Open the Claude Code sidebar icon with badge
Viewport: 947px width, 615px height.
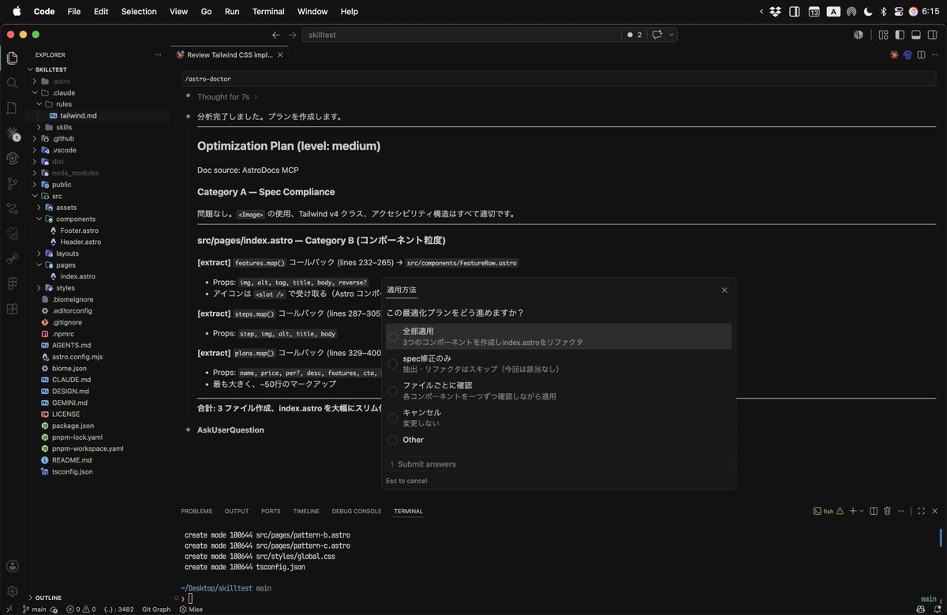[12, 133]
